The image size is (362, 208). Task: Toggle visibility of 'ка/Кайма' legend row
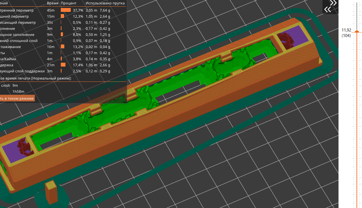point(8,59)
